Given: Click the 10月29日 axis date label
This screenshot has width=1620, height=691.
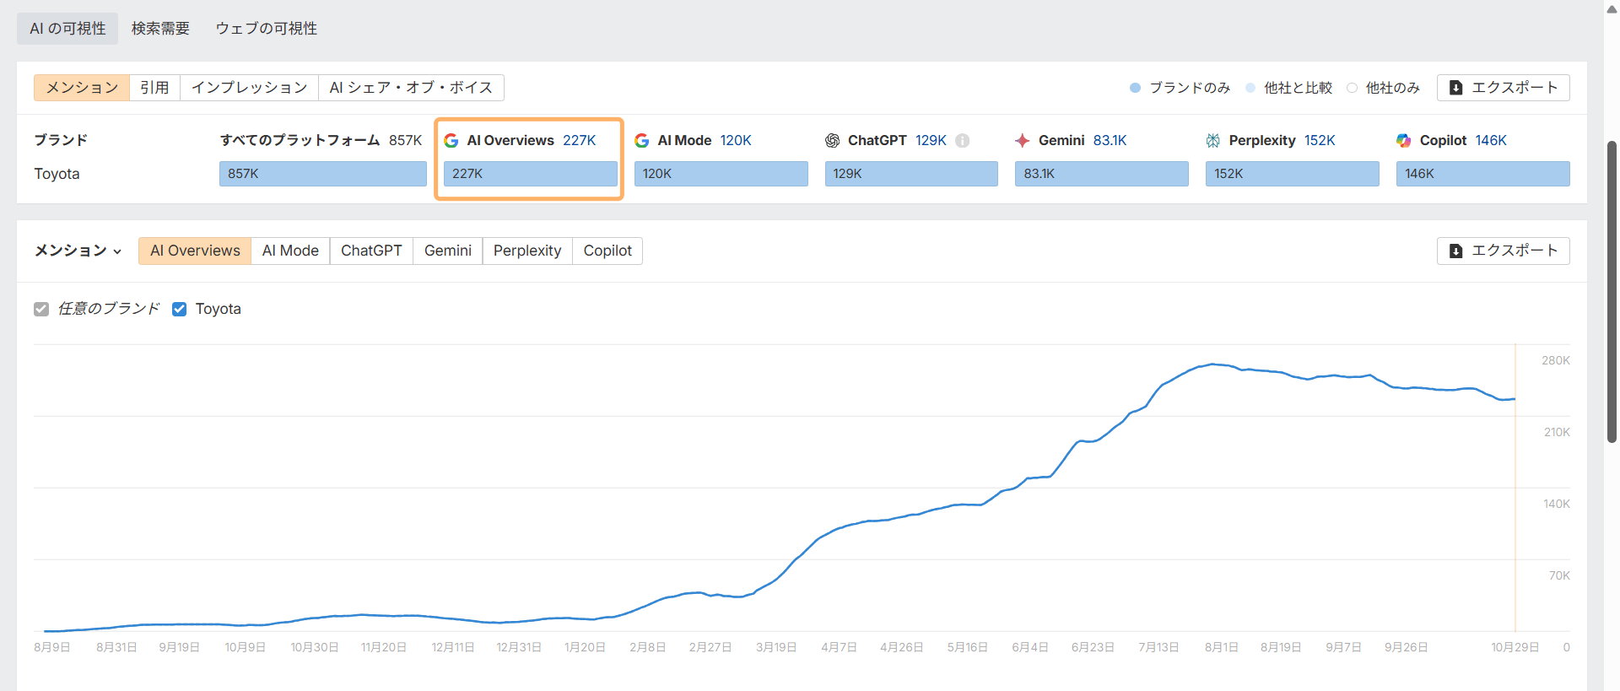Looking at the screenshot, I should point(1515,647).
